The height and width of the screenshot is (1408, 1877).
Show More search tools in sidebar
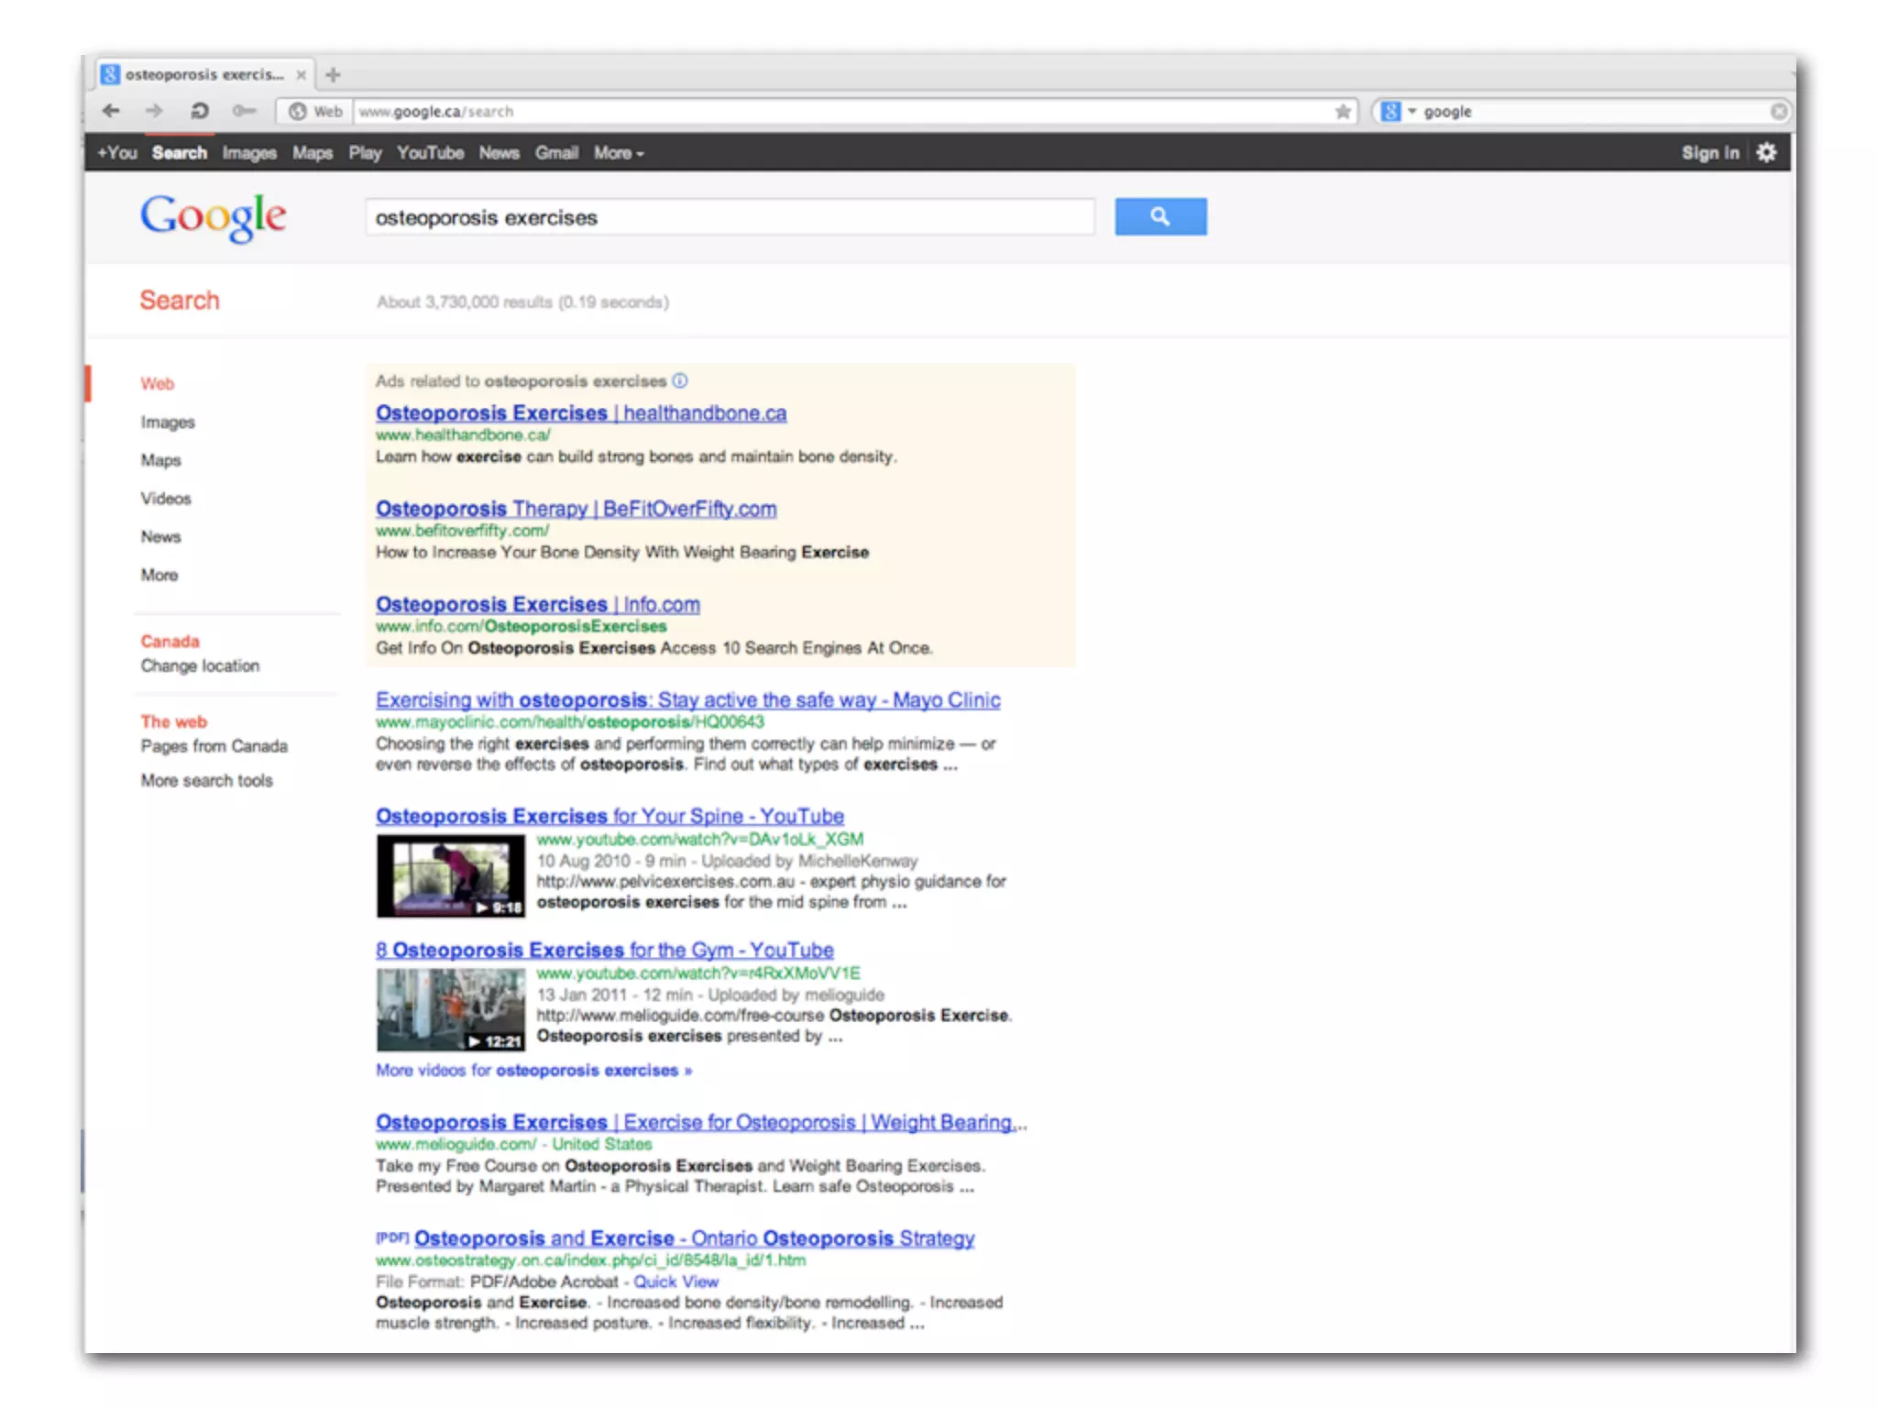pos(207,780)
